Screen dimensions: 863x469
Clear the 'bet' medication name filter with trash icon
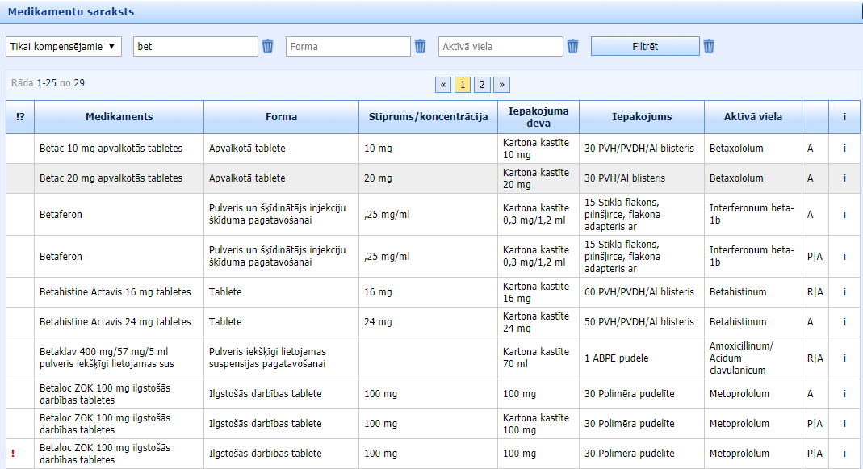[268, 47]
